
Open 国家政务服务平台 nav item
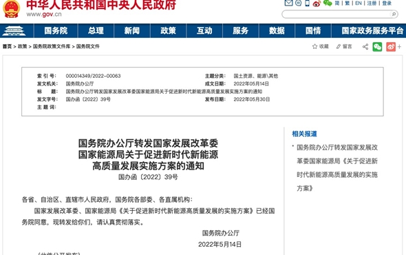coord(372,30)
